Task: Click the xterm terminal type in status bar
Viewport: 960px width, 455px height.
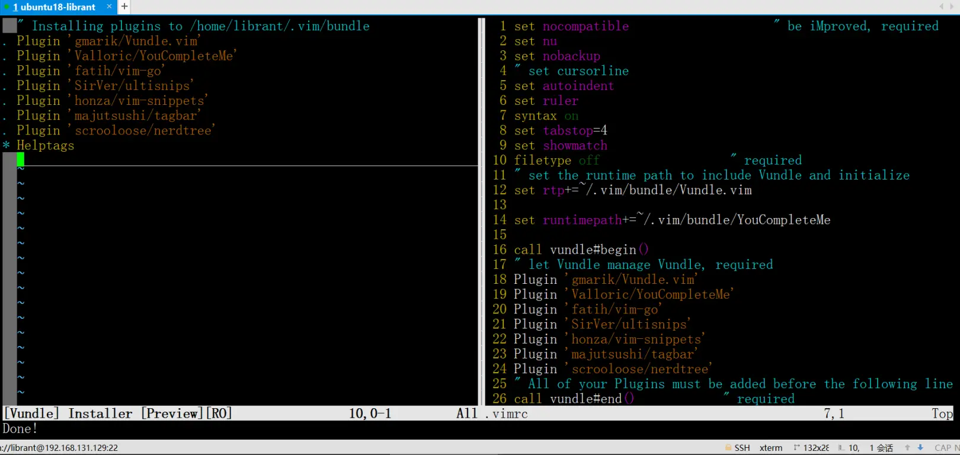Action: tap(771, 448)
